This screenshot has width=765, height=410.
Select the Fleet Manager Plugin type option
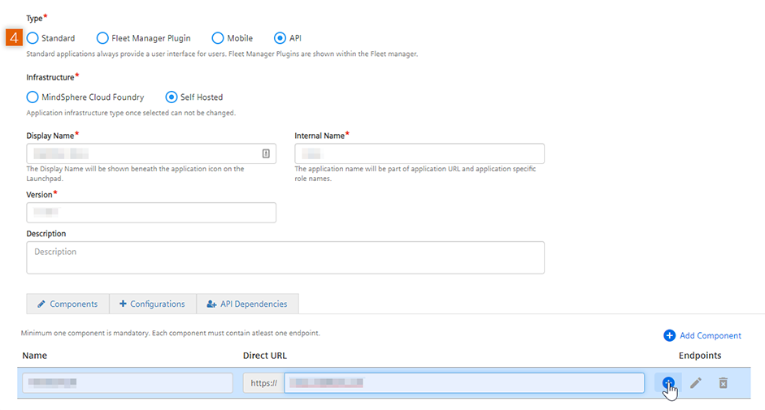click(102, 38)
